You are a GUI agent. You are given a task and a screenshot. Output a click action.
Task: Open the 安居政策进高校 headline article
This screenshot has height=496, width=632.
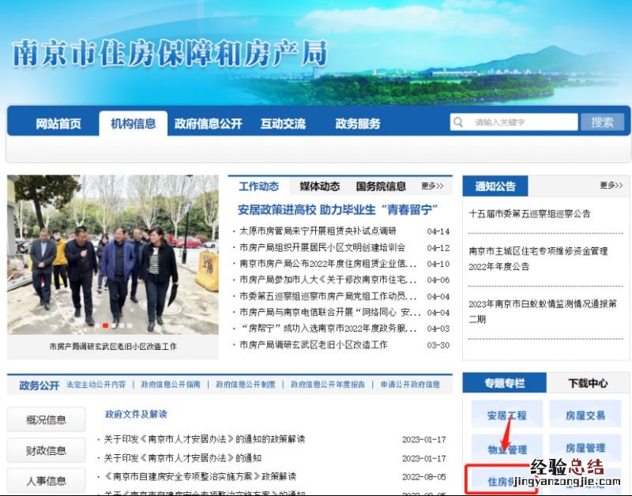(x=337, y=210)
